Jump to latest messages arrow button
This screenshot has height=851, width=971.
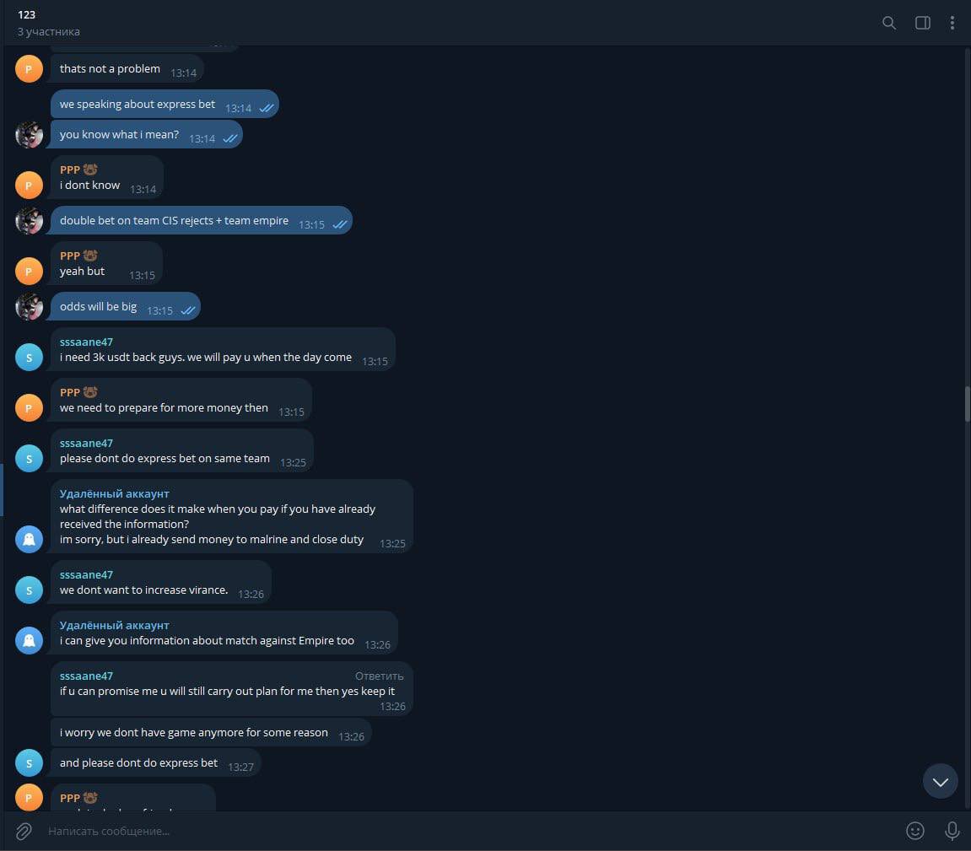coord(940,781)
